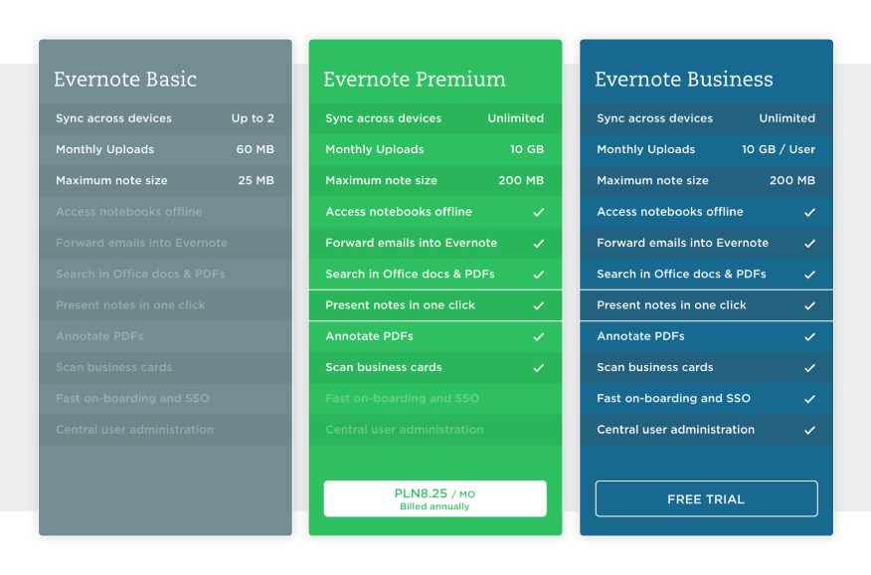This screenshot has width=871, height=575.
Task: Click the '25 MB' Maximum note size value
Action: [x=257, y=180]
